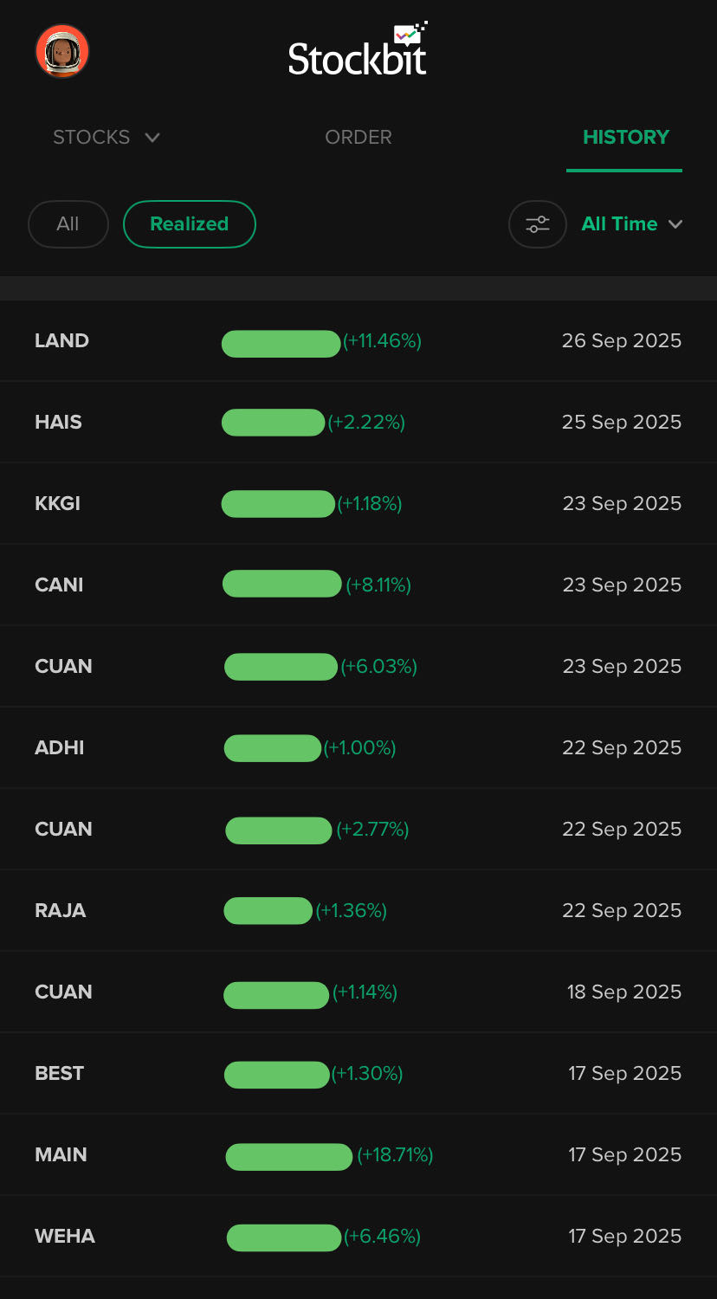Click the green bar for CANI
The width and height of the screenshot is (717, 1299).
click(x=281, y=585)
